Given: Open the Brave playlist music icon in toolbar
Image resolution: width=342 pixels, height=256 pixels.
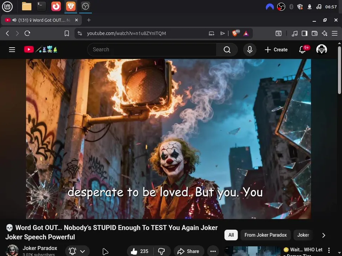Looking at the screenshot, I should point(295,33).
